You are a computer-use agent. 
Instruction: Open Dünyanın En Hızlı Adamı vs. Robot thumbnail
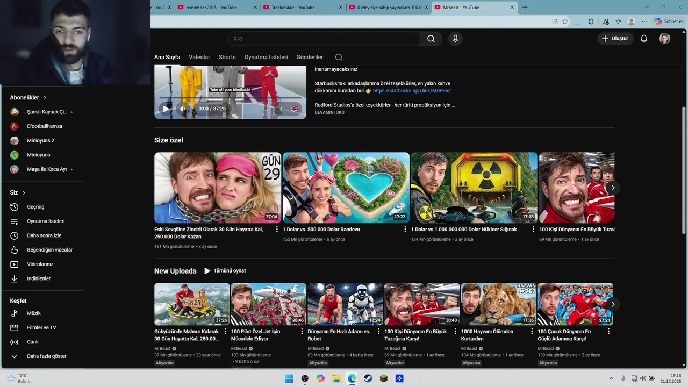point(346,304)
